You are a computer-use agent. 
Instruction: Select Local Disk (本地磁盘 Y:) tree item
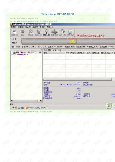point(22,55)
